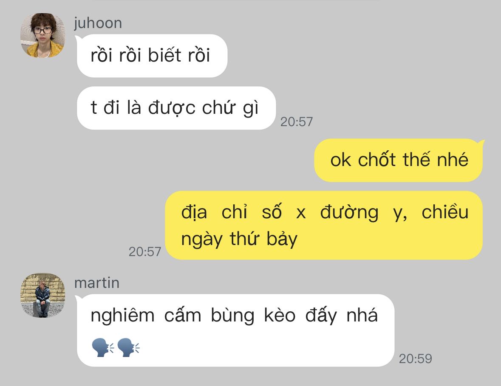Select the first speaking head emoji
The height and width of the screenshot is (386, 501).
[102, 347]
